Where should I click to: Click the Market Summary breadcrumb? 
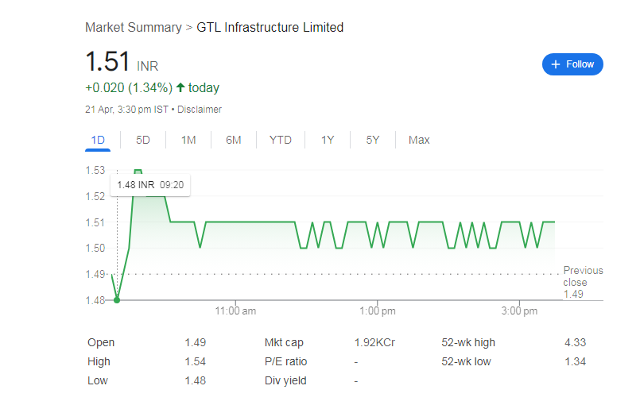pyautogui.click(x=133, y=28)
